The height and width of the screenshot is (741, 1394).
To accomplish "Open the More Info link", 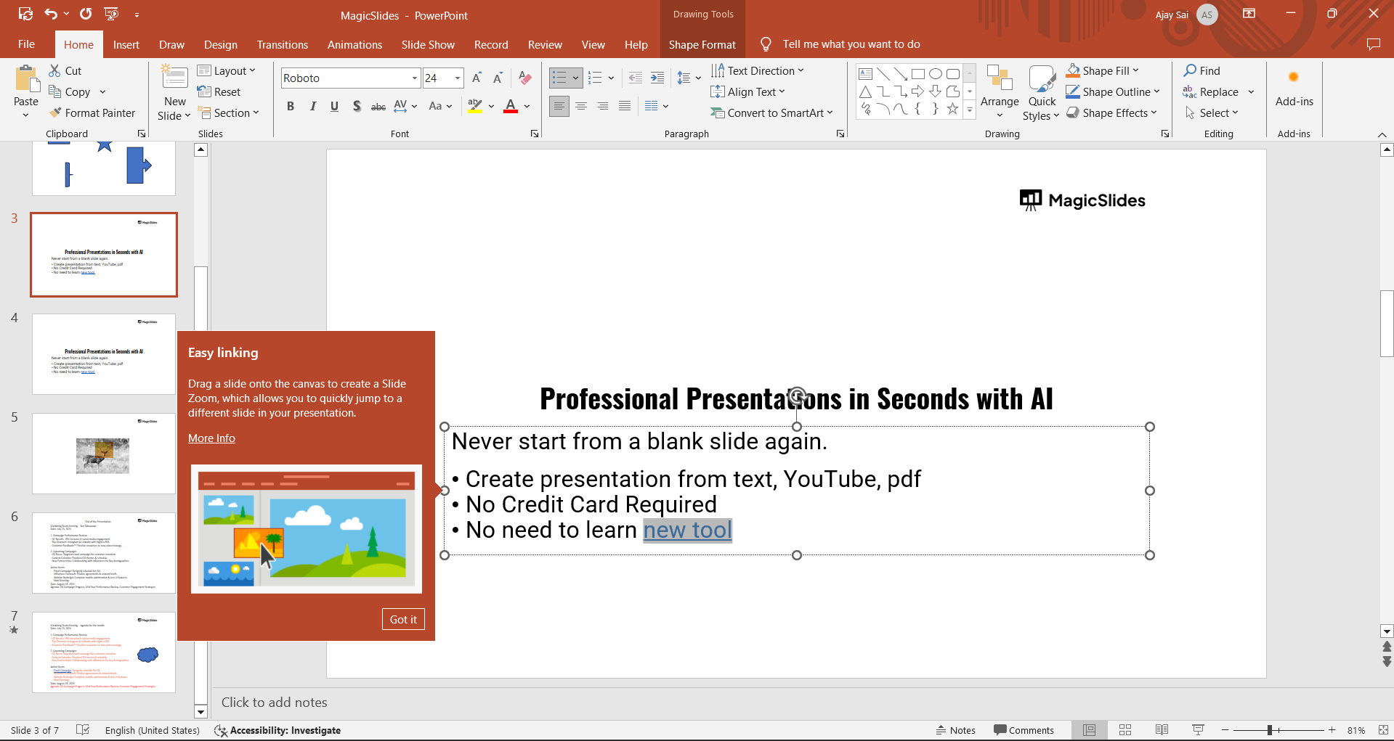I will click(x=211, y=438).
